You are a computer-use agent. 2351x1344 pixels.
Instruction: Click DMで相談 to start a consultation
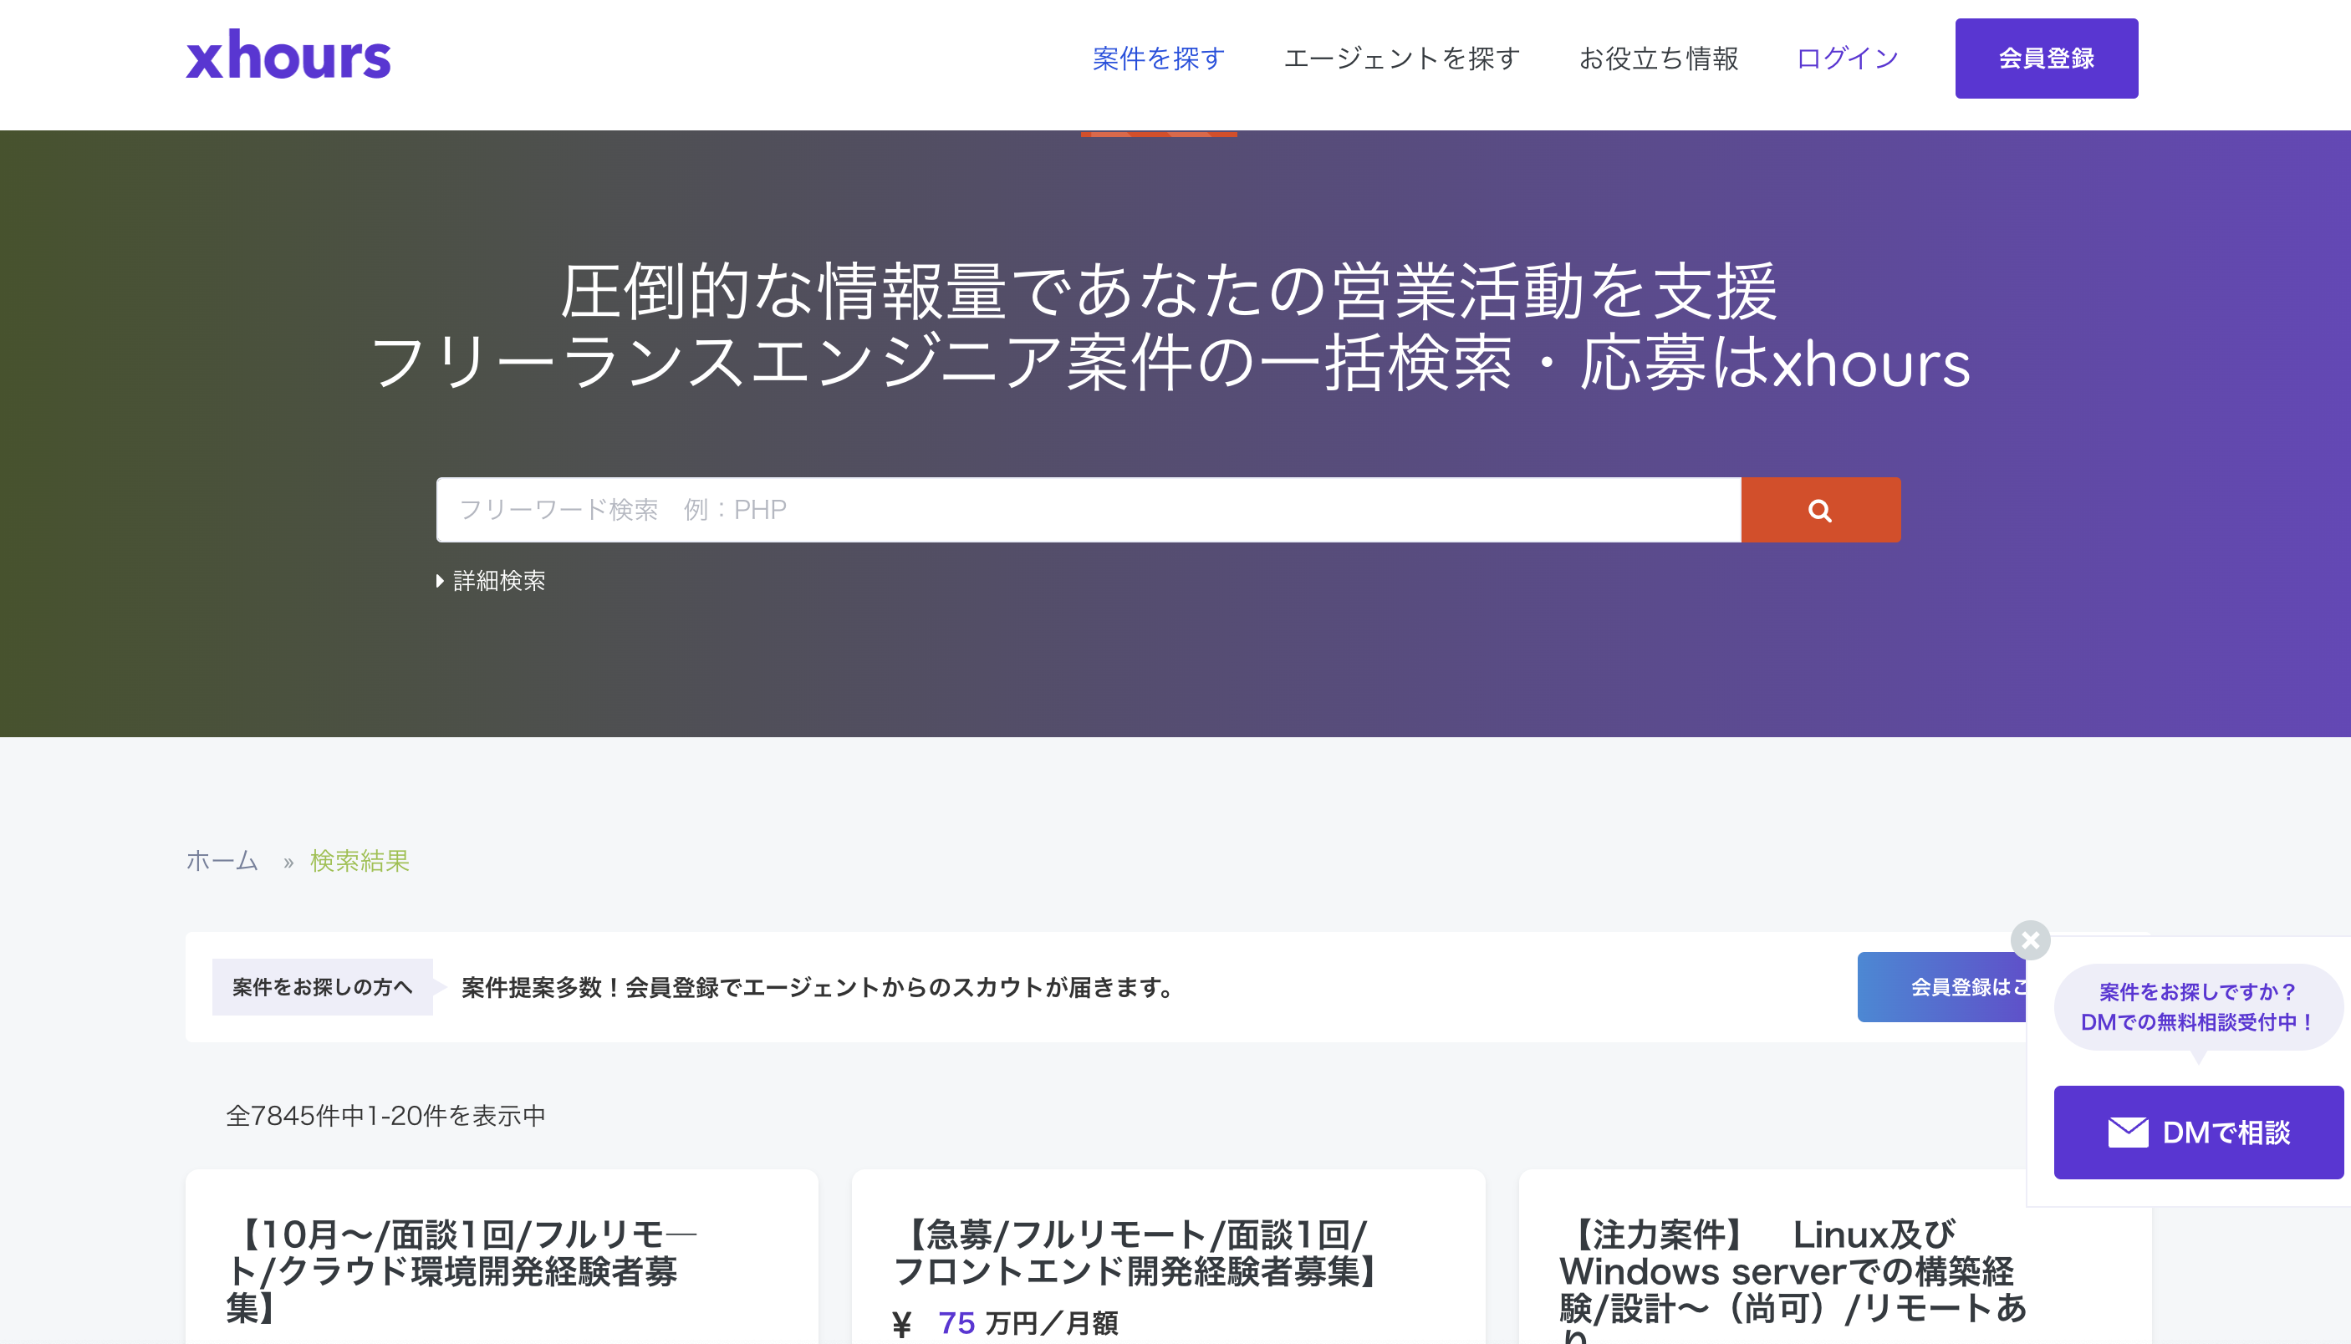point(2197,1133)
